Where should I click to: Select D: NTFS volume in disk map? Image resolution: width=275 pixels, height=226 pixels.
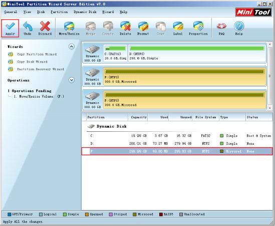click(x=197, y=53)
